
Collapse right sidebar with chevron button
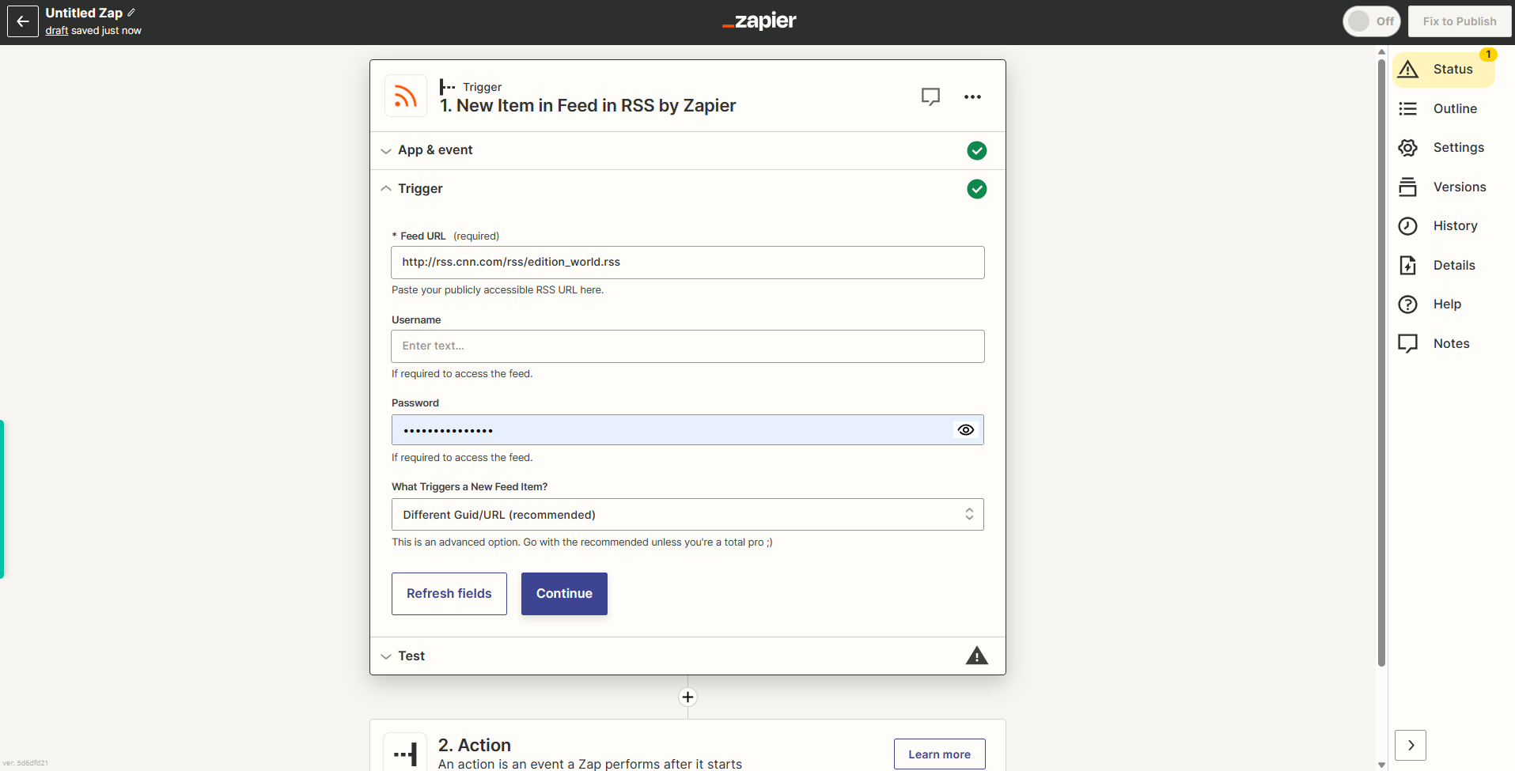(x=1411, y=745)
